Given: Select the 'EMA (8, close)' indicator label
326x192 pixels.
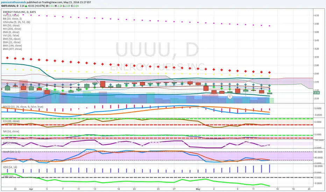Looking at the screenshot, I should pos(11,32).
